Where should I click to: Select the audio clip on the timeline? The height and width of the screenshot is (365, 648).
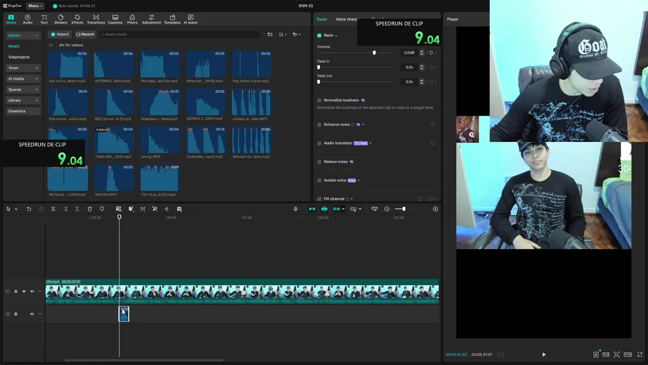click(124, 314)
